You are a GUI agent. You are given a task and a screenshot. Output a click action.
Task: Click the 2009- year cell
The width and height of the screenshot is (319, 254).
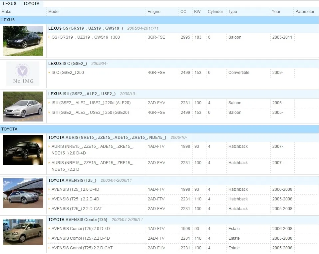pos(278,72)
